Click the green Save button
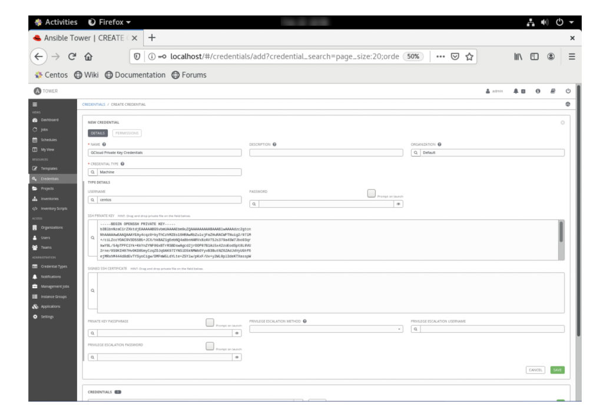The height and width of the screenshot is (417, 603). [x=557, y=370]
